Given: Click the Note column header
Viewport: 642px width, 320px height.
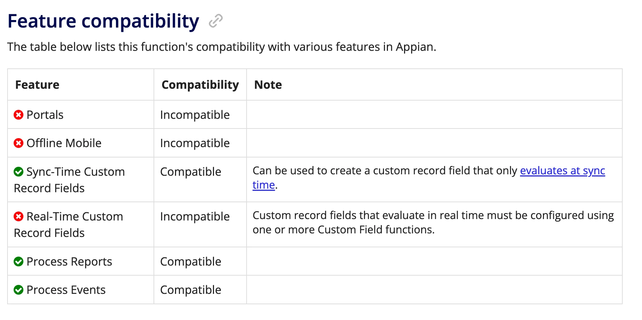Looking at the screenshot, I should (x=268, y=85).
